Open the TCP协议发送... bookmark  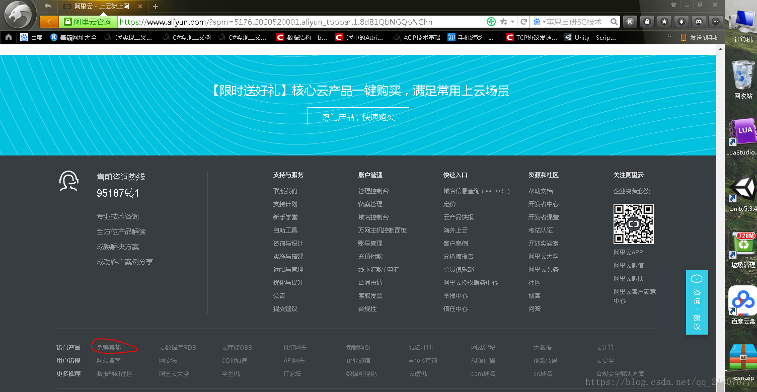click(532, 37)
